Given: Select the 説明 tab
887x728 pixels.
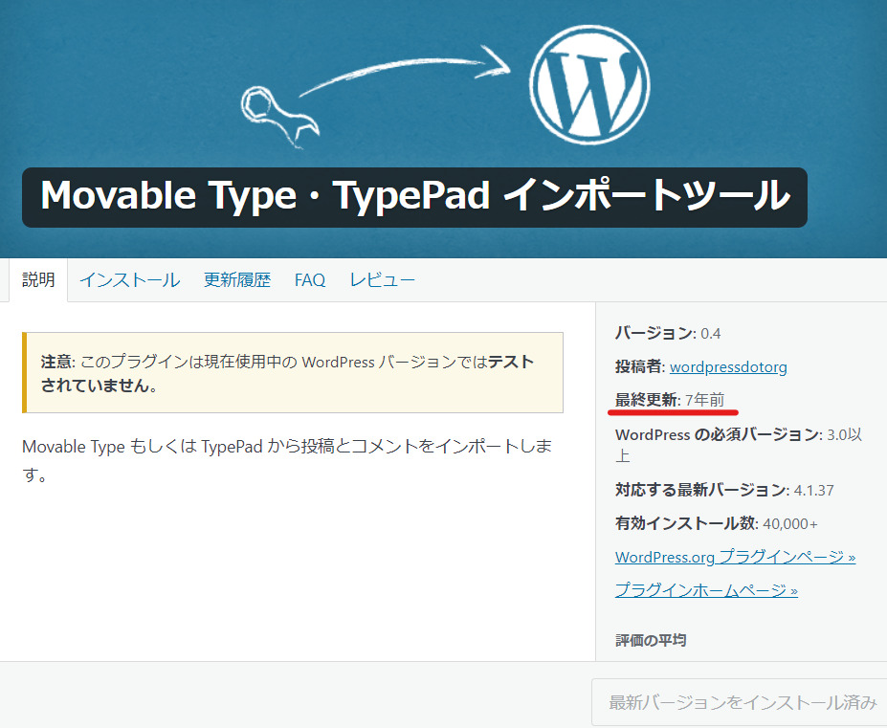Looking at the screenshot, I should 38,280.
